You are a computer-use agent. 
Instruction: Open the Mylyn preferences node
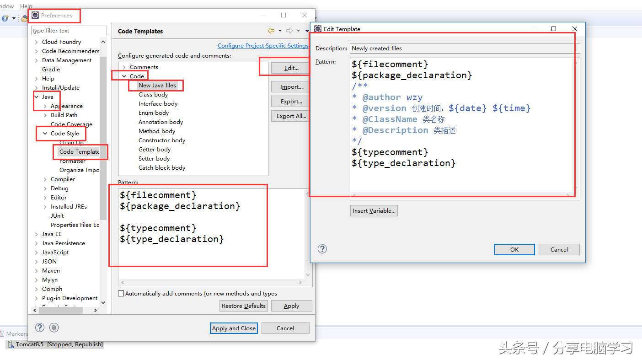click(50, 280)
